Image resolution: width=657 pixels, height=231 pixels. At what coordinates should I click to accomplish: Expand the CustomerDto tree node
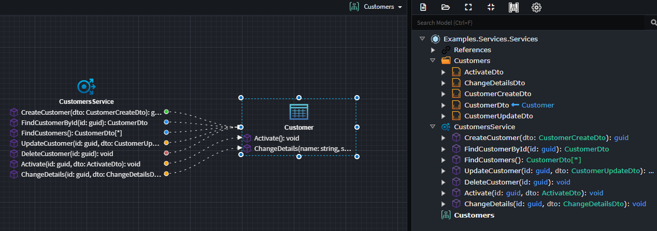pyautogui.click(x=444, y=105)
